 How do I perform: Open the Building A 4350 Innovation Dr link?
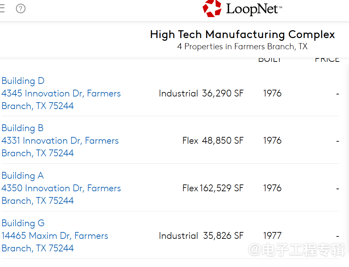pos(61,188)
